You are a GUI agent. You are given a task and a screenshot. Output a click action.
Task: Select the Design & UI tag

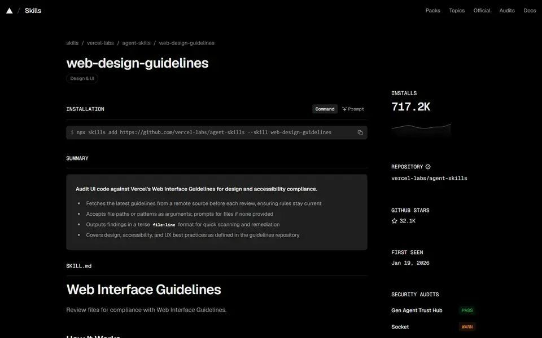[x=82, y=79]
